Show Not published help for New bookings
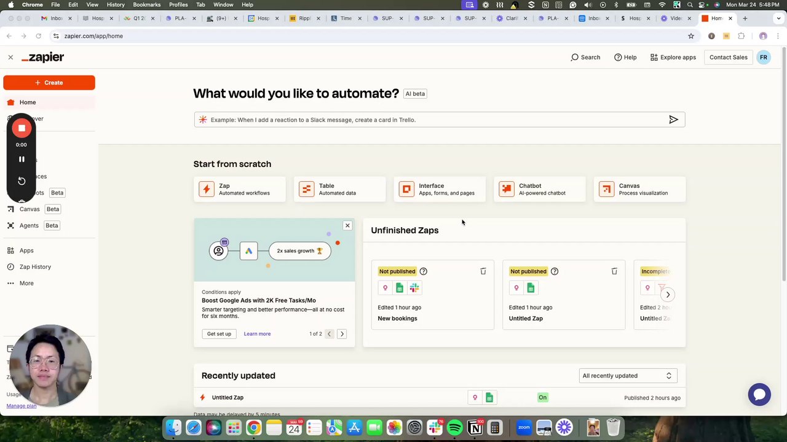Viewport: 787px width, 442px height. 423,271
